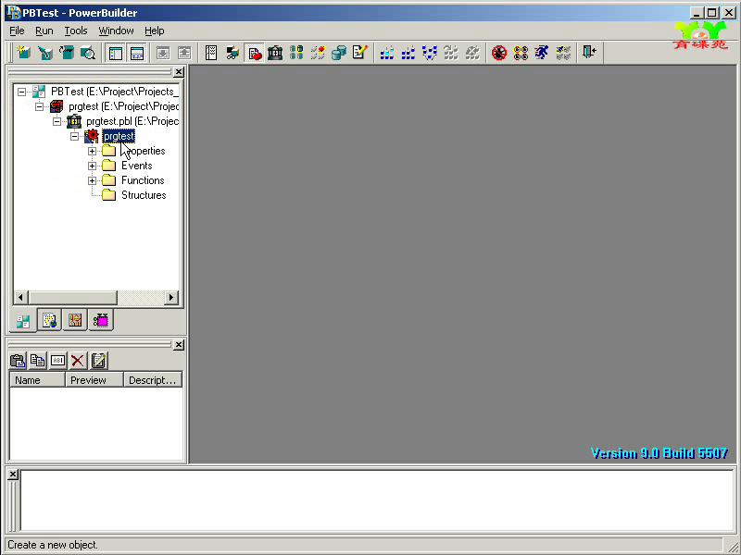
Task: Click the Run/Preview magnifier icon
Action: coord(88,53)
